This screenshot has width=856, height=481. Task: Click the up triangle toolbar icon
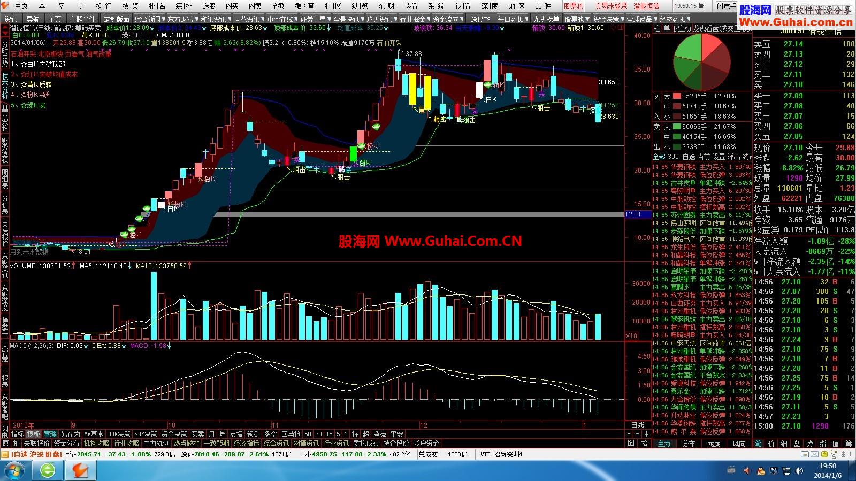click(42, 6)
